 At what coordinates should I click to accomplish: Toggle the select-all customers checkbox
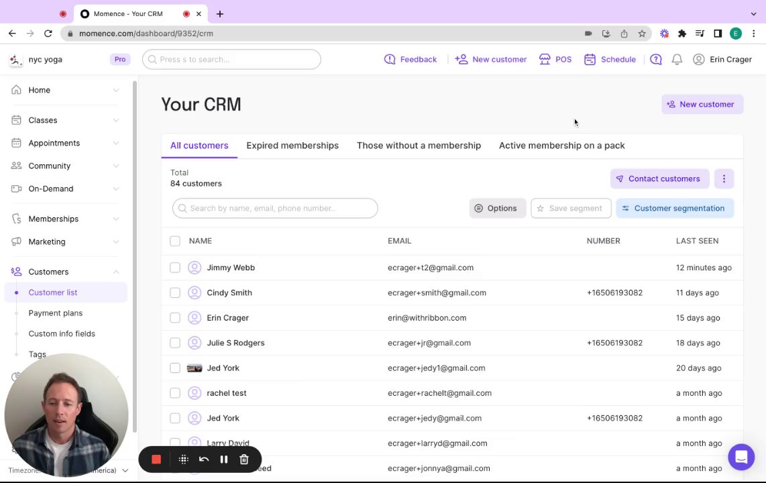175,241
